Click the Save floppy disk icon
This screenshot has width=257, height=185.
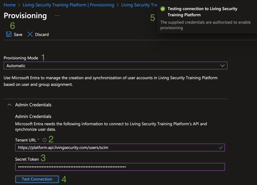pos(9,34)
